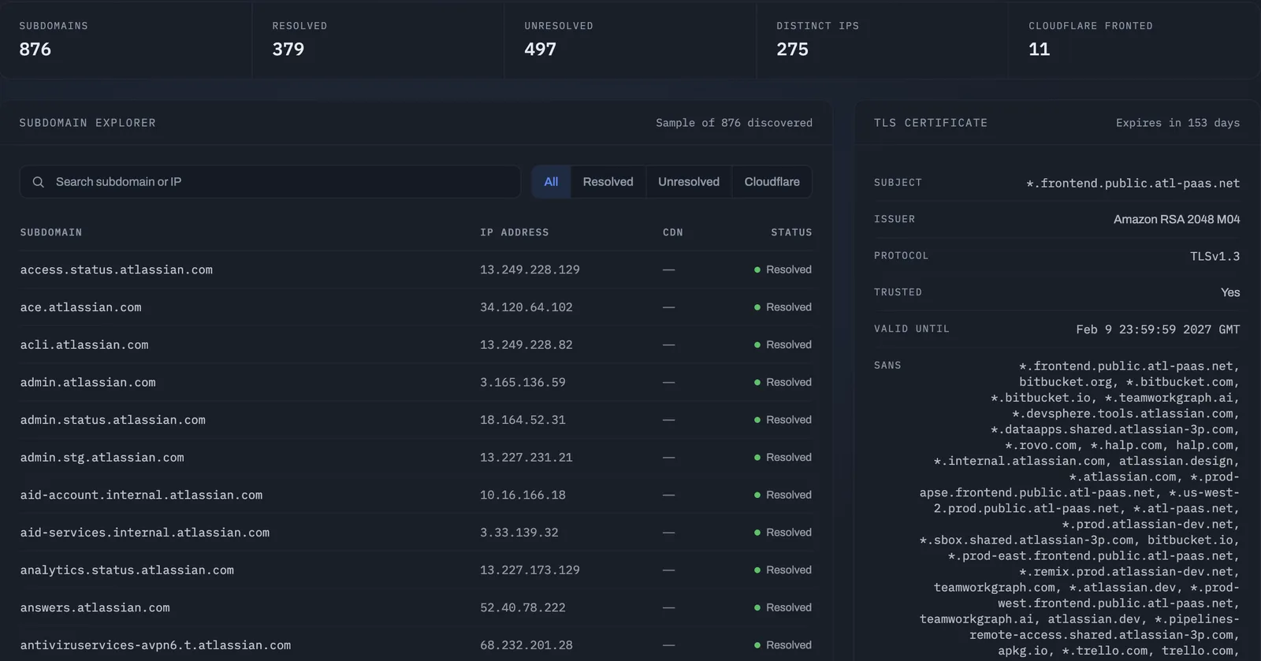Select analytics.status.atlassian.com subdomain
Screen dimensions: 1261x661
click(x=127, y=570)
